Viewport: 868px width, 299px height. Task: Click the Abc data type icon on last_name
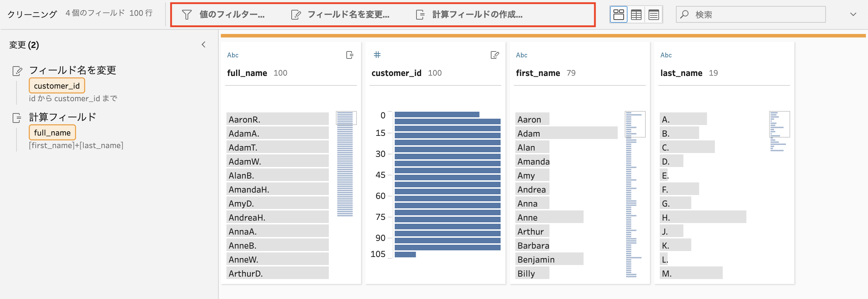coord(666,55)
